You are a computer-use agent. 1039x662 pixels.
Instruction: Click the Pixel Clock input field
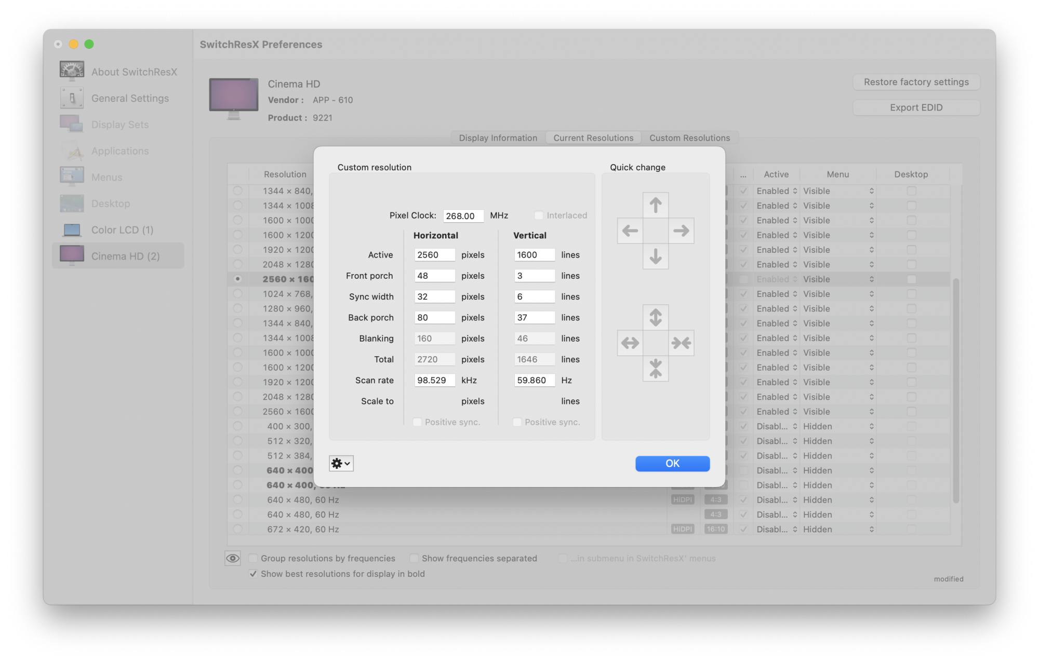point(463,216)
